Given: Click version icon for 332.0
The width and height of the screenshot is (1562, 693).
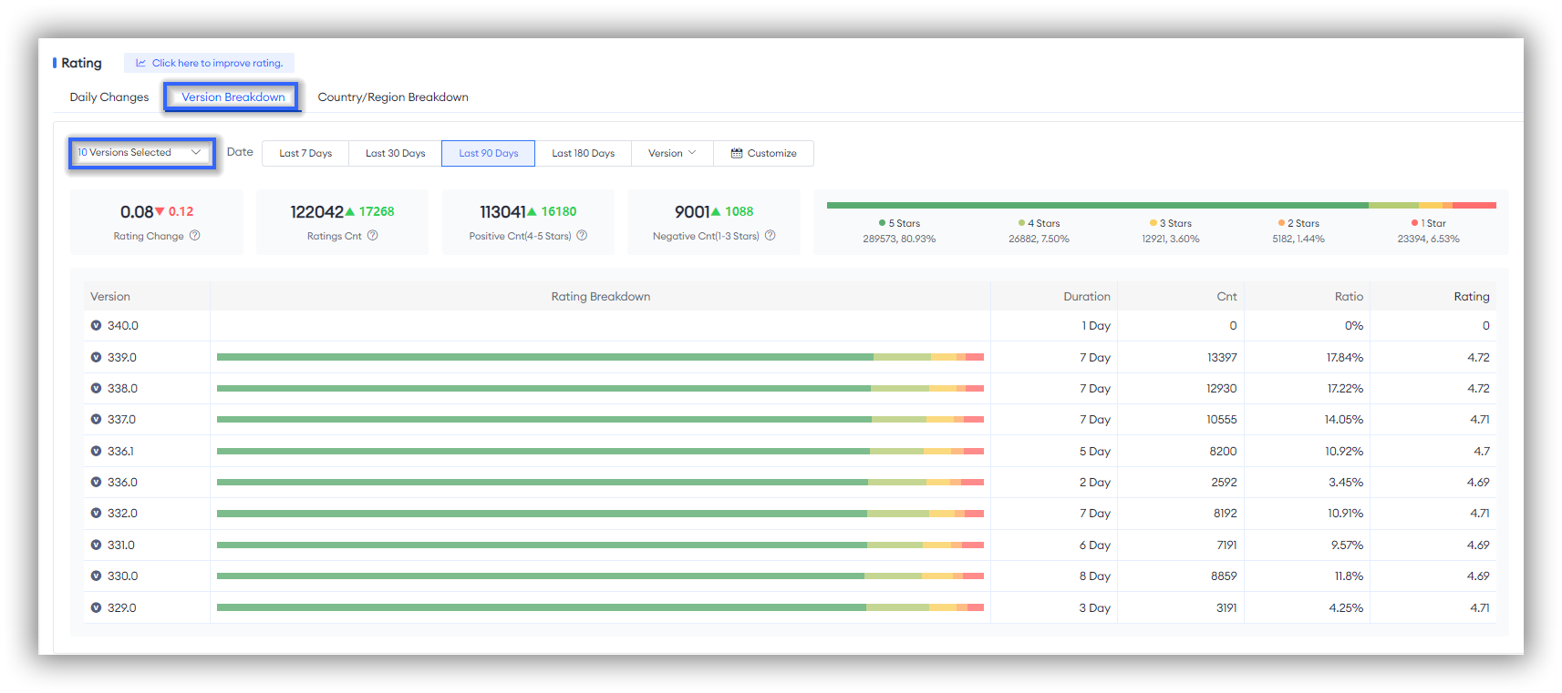Looking at the screenshot, I should coord(96,513).
